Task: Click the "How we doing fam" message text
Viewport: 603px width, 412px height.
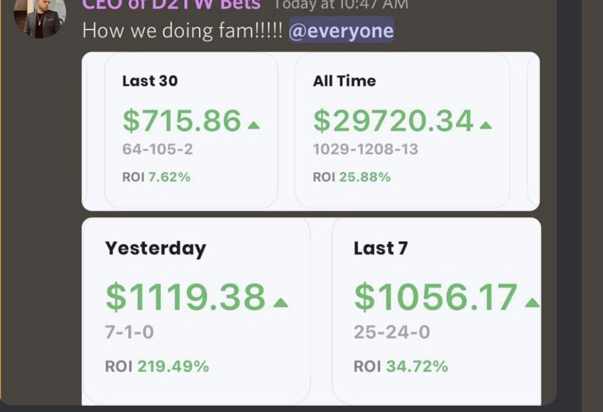Action: point(183,30)
